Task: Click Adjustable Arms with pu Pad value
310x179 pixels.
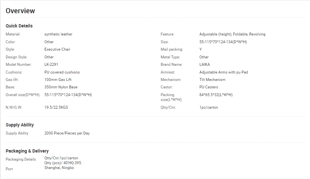Action: tap(223, 72)
